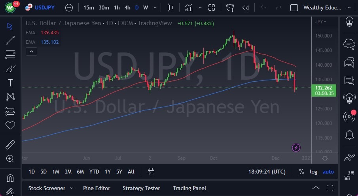Image resolution: width=358 pixels, height=196 pixels.
Task: Click the measure ruler tool
Action: point(10,145)
